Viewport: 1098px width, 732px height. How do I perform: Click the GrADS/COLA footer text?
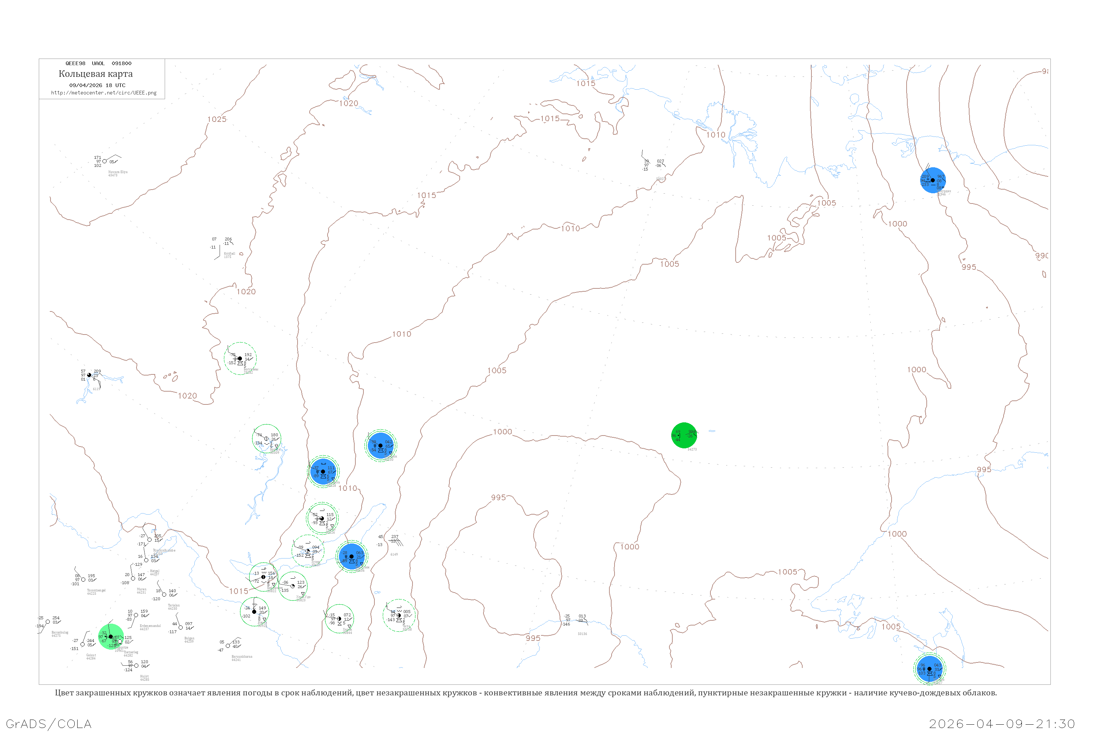coord(49,724)
